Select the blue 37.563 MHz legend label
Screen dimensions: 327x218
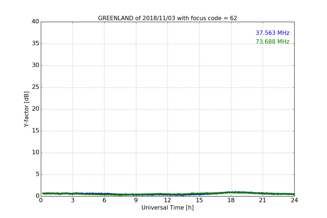tap(272, 33)
